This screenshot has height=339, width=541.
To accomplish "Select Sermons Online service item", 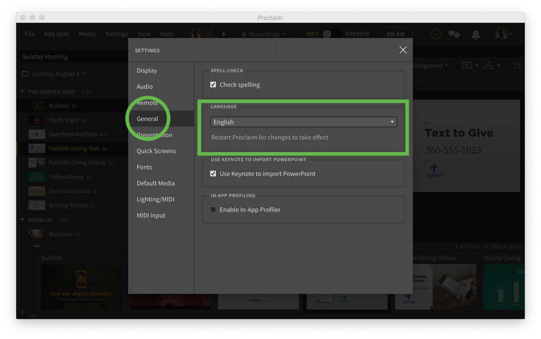I will tap(72, 191).
